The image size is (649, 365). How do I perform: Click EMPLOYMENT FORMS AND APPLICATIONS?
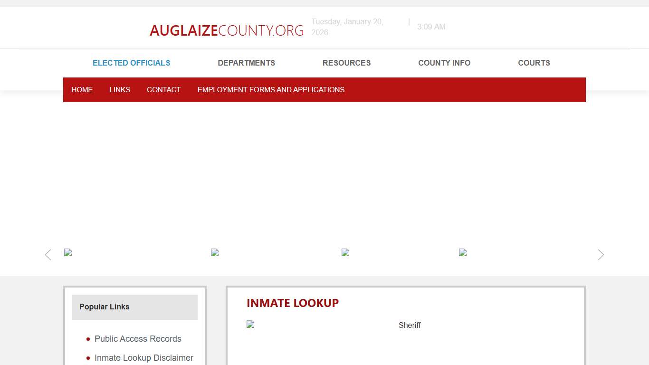271,89
